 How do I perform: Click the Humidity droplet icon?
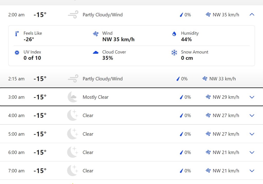tap(174, 34)
